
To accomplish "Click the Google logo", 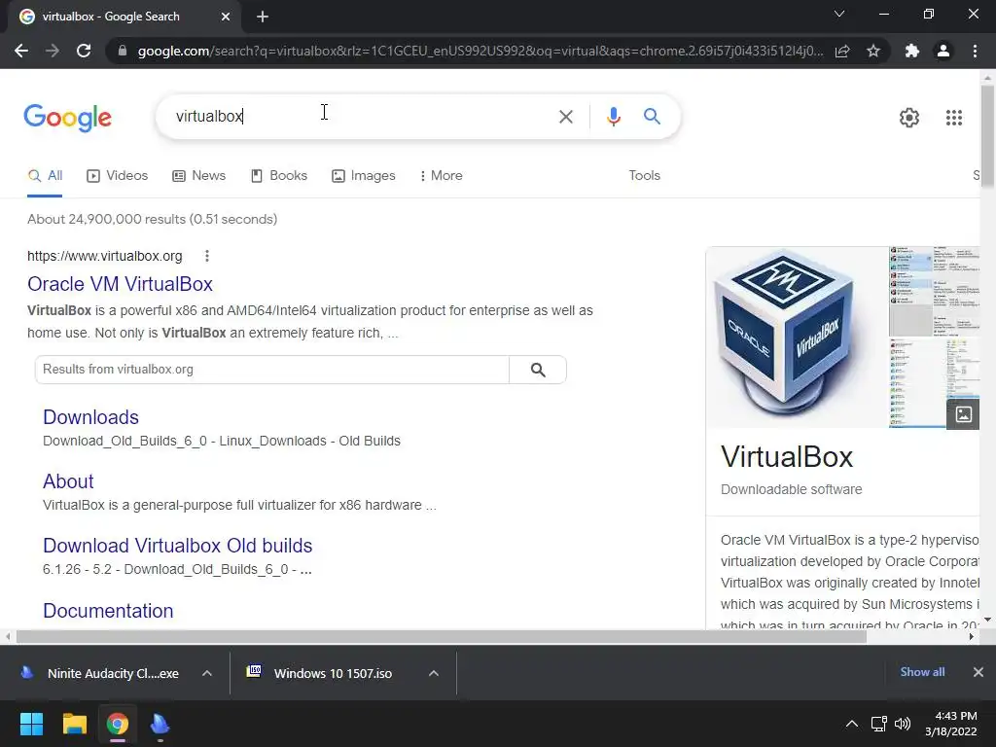I will (x=67, y=118).
